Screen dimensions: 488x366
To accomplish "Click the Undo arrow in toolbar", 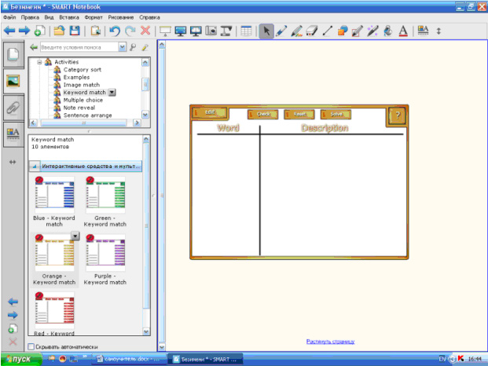I will tap(115, 31).
